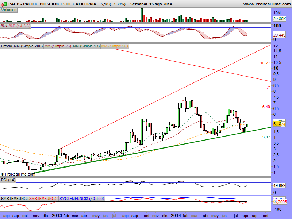Select the 10M label on the volume axis
Screen dimensions: 292x219
tap(277, 13)
